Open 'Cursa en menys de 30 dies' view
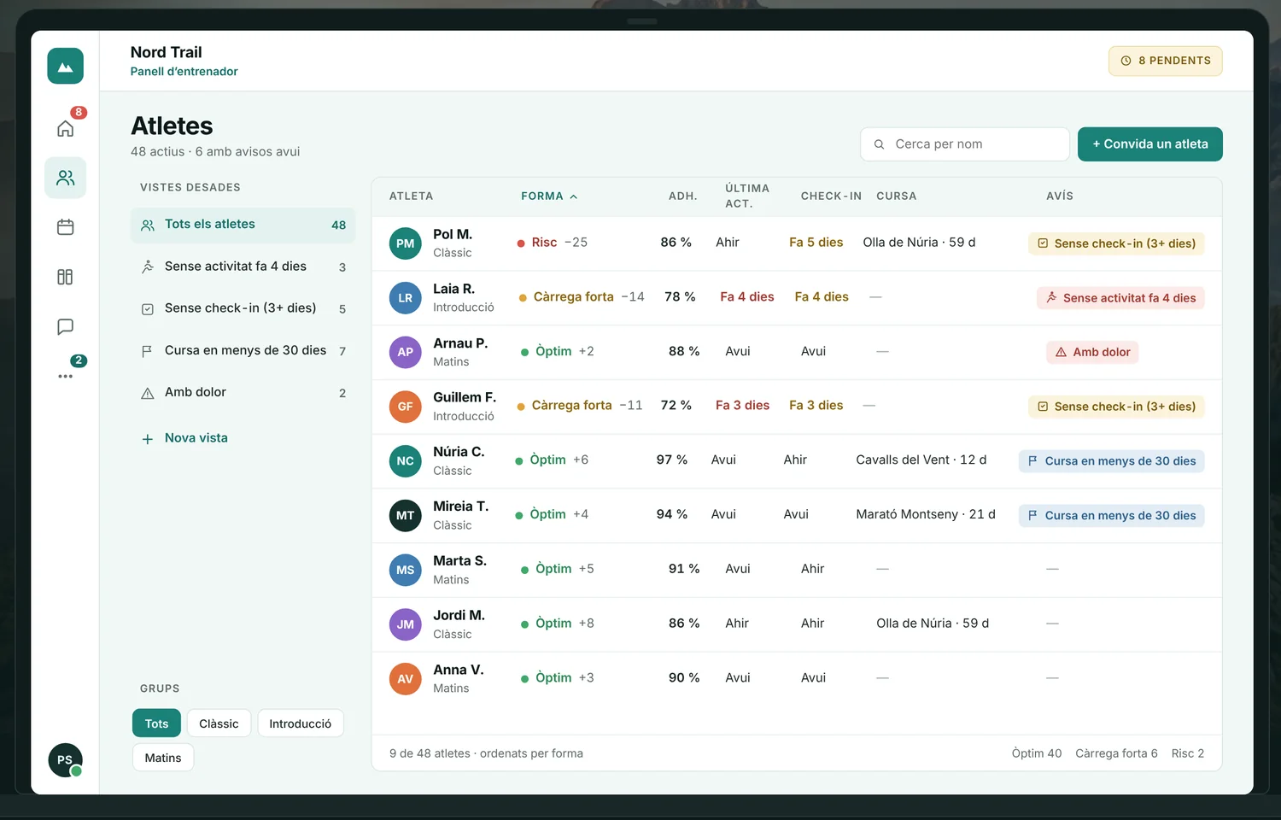 [x=243, y=350]
